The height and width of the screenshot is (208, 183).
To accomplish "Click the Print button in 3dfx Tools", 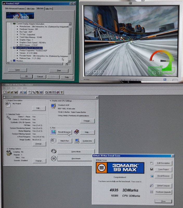I will point(59,70).
